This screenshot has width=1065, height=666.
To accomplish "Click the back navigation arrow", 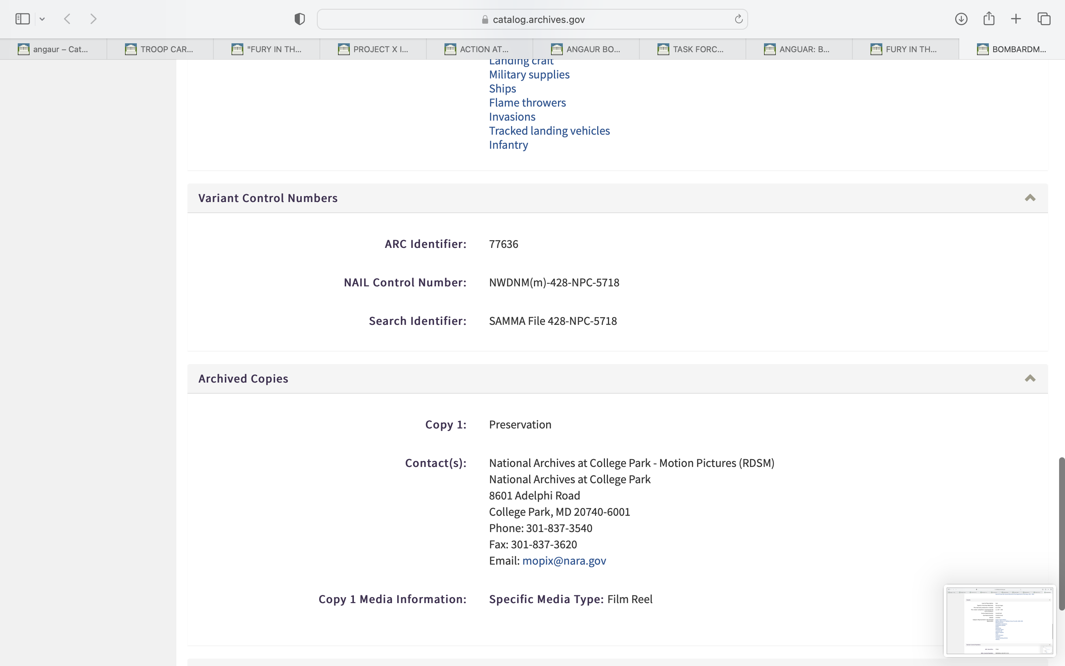I will pos(67,19).
